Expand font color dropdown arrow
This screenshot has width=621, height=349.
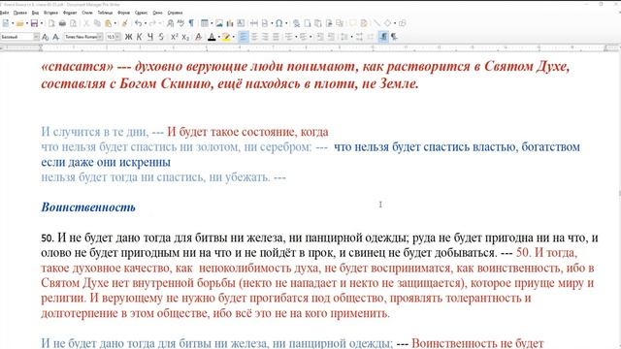[x=219, y=37]
